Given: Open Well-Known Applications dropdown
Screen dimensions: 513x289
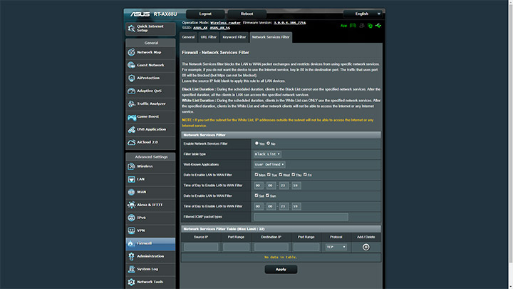Looking at the screenshot, I should (x=269, y=165).
